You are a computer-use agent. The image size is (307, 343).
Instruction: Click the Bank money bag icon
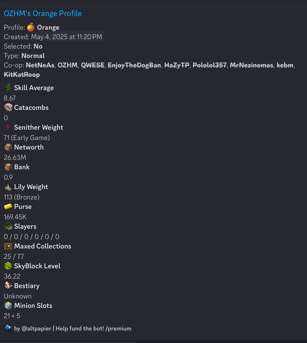8,167
